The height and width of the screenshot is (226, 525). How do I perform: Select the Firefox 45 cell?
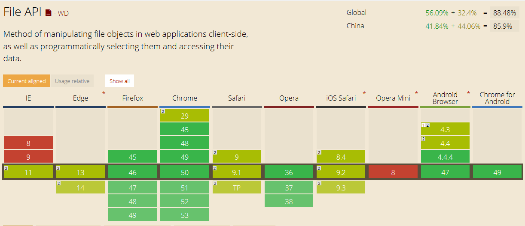pos(133,157)
